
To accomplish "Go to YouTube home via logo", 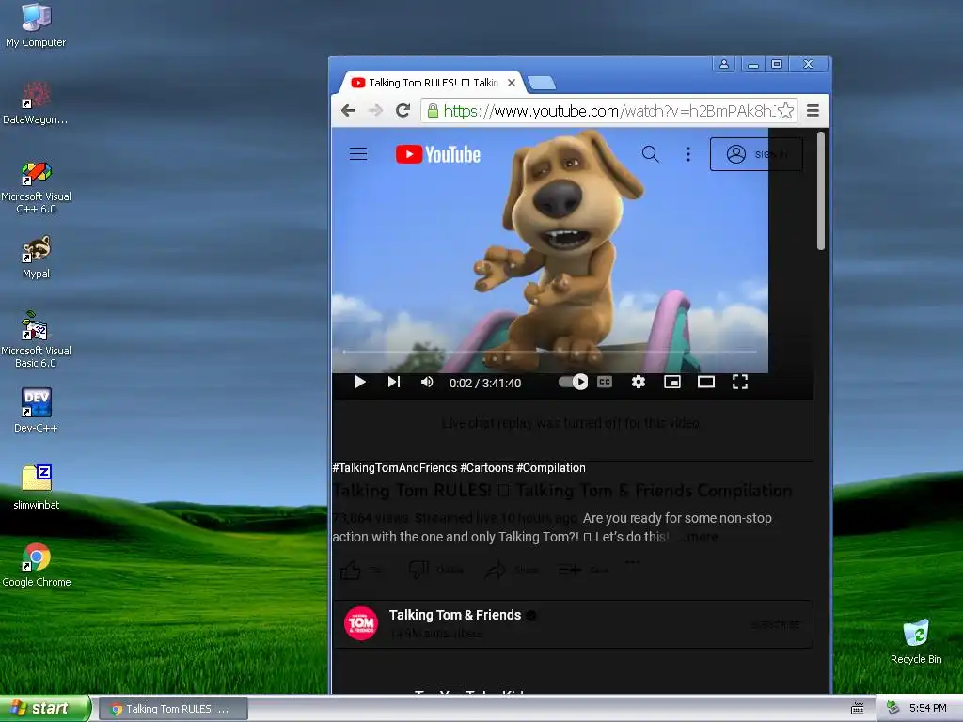I will (x=438, y=154).
